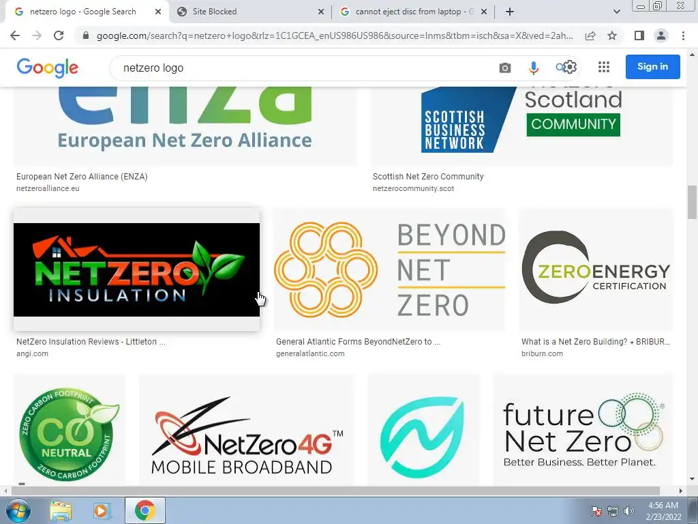This screenshot has width=698, height=524.
Task: Visit generalatlantic.com source link
Action: (310, 354)
